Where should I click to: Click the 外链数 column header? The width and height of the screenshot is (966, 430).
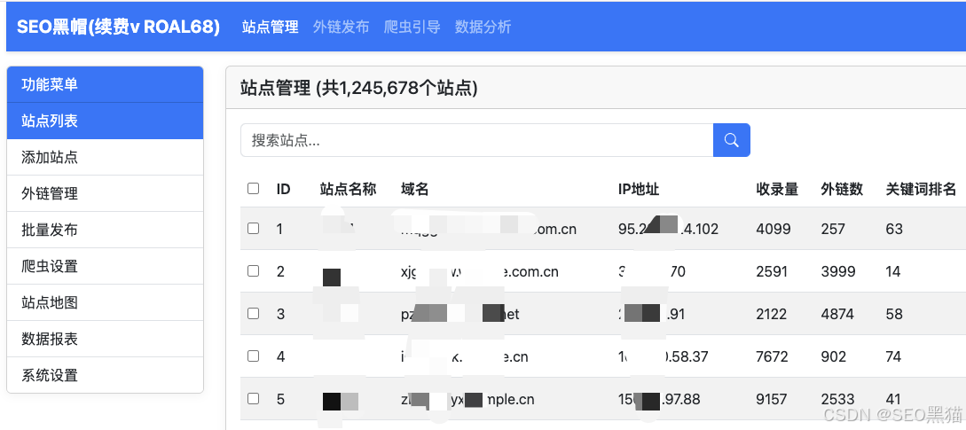click(842, 189)
